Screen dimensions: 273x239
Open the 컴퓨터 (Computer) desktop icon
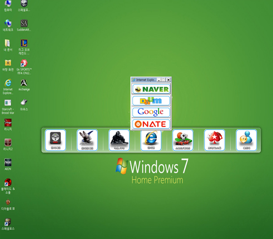pos(8,5)
